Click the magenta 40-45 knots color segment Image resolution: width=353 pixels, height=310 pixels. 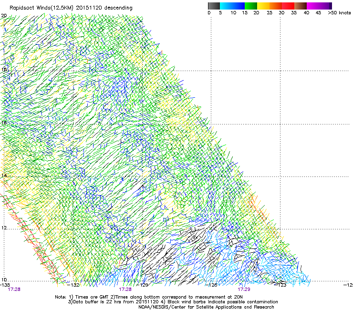click(x=313, y=6)
